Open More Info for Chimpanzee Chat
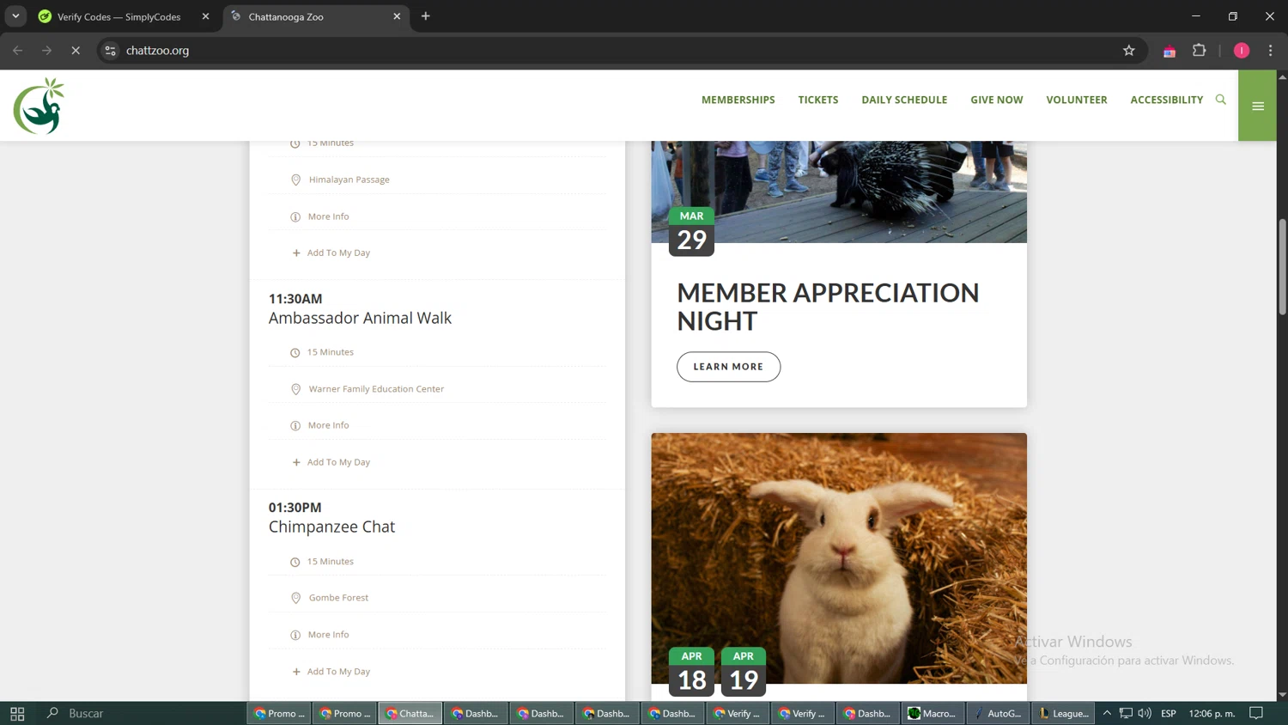 click(x=328, y=635)
